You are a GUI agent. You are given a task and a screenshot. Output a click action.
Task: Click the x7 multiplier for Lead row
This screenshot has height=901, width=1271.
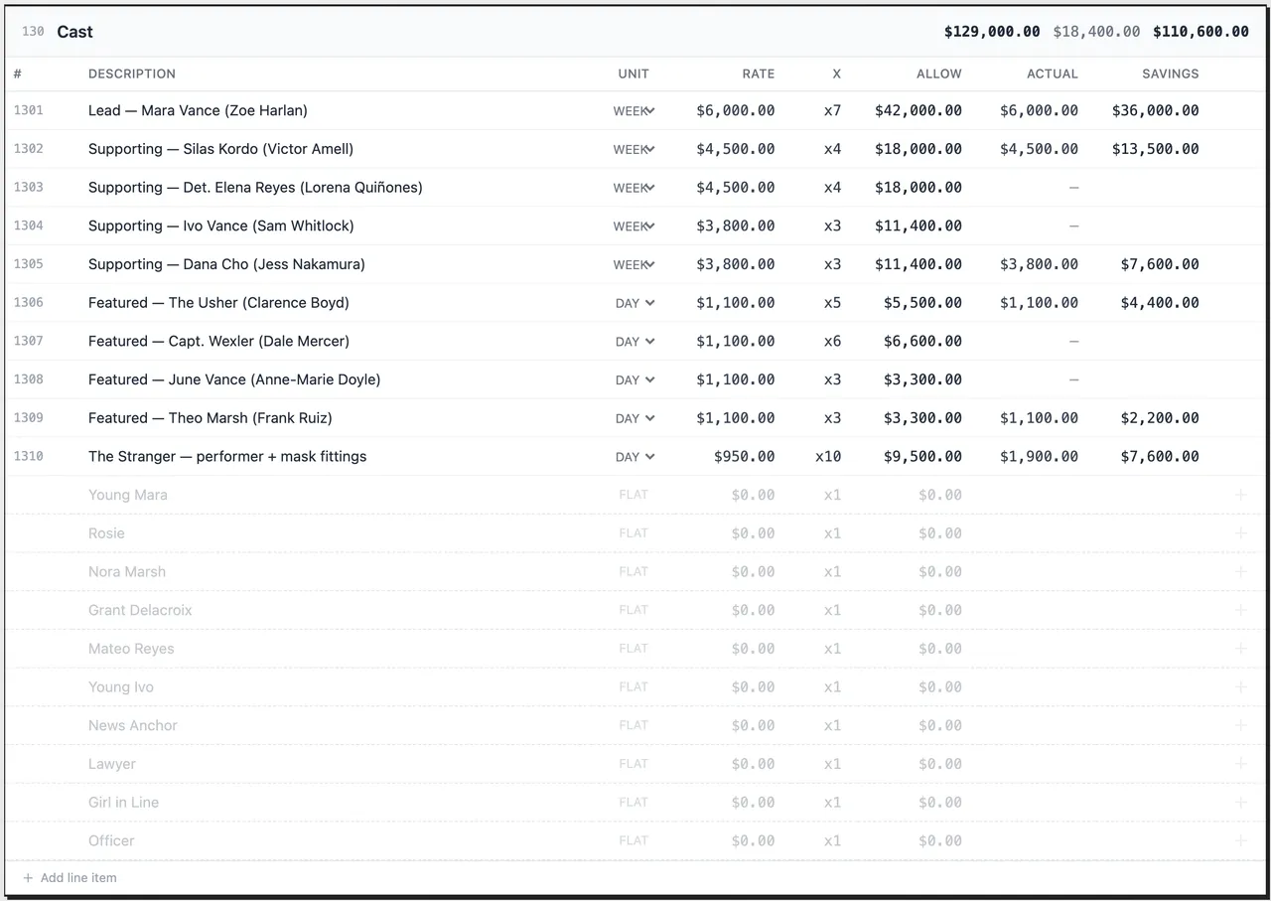coord(832,110)
